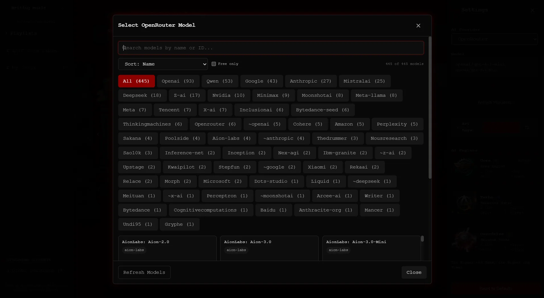Show X-ai (7) models
The height and width of the screenshot is (298, 544).
coord(215,110)
